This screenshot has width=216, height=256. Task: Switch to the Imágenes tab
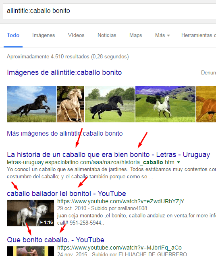coord(44,35)
